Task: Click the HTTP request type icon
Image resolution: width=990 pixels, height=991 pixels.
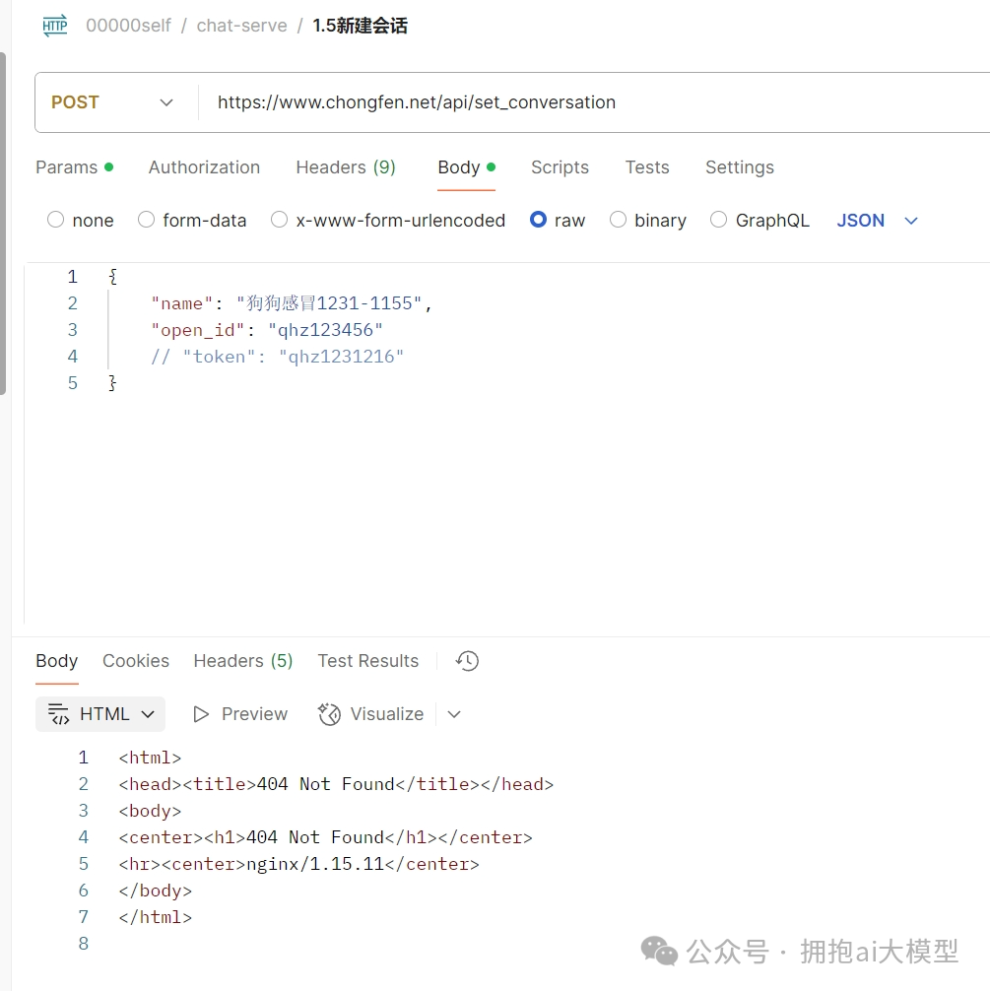Action: (55, 27)
